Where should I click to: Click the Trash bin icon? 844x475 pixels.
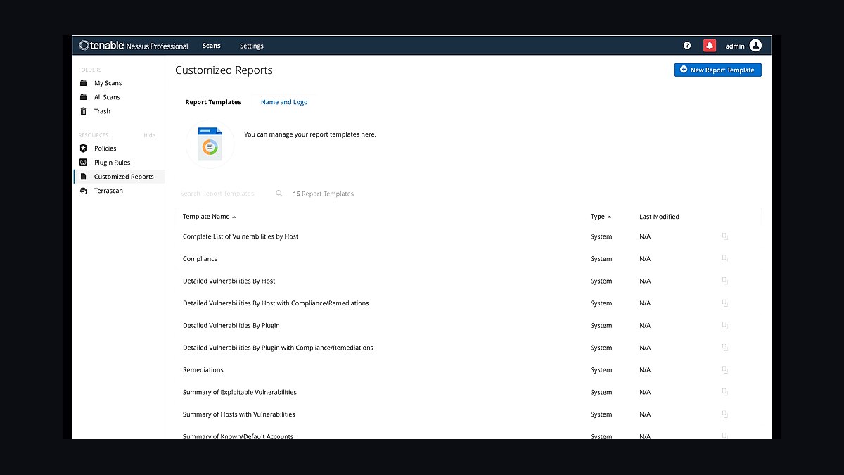click(x=84, y=111)
